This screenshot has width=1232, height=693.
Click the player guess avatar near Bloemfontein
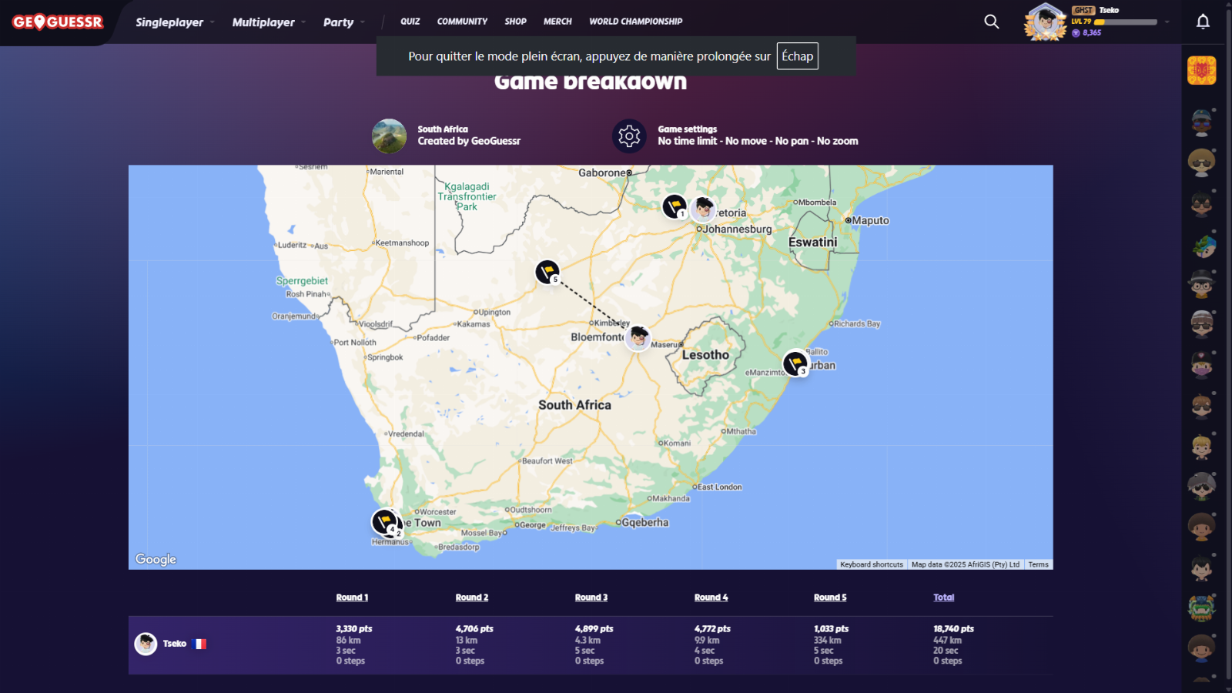pyautogui.click(x=638, y=337)
